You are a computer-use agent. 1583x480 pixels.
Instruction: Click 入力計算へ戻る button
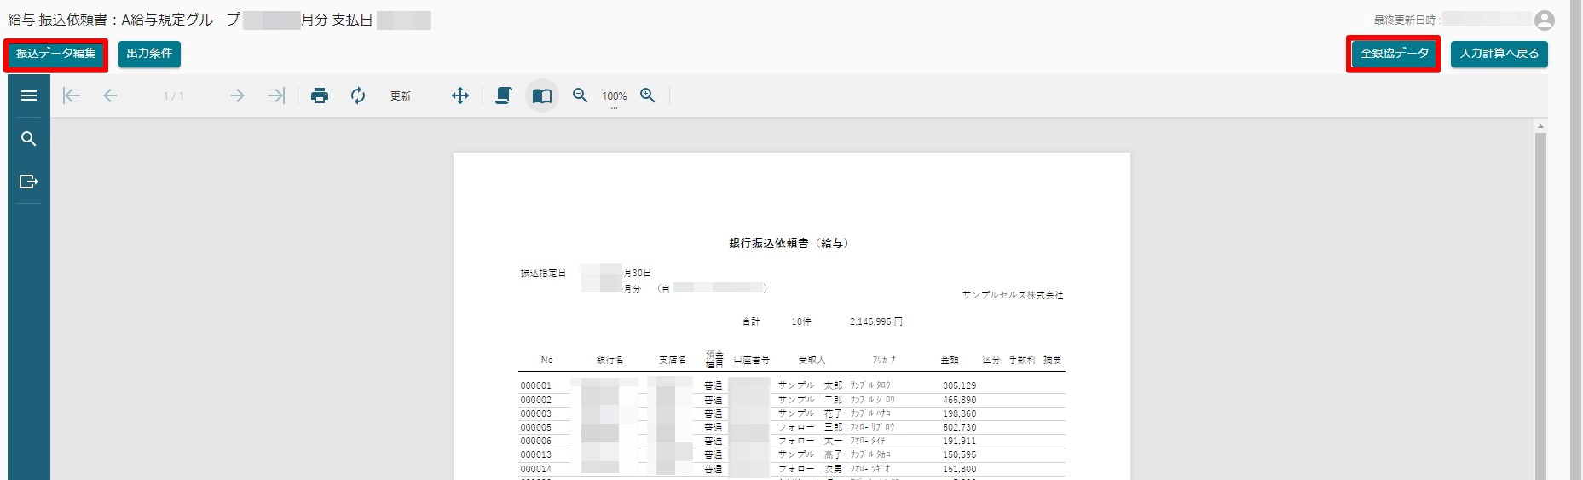tap(1499, 54)
